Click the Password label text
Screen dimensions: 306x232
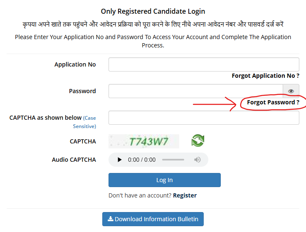click(82, 91)
